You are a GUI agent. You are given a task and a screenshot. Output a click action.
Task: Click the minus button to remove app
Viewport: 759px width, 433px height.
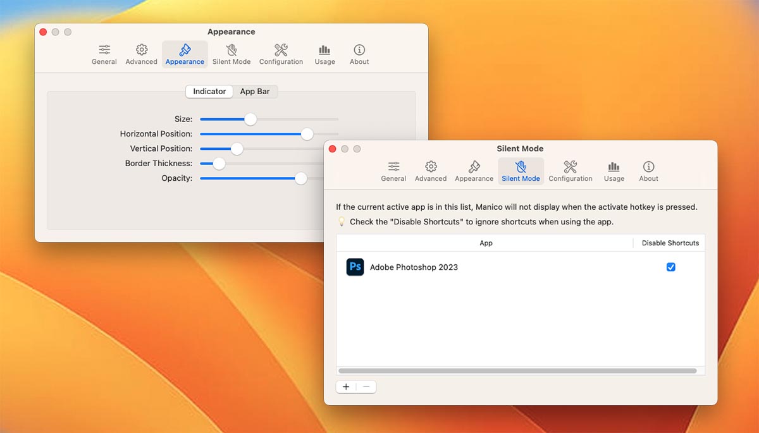pyautogui.click(x=366, y=387)
